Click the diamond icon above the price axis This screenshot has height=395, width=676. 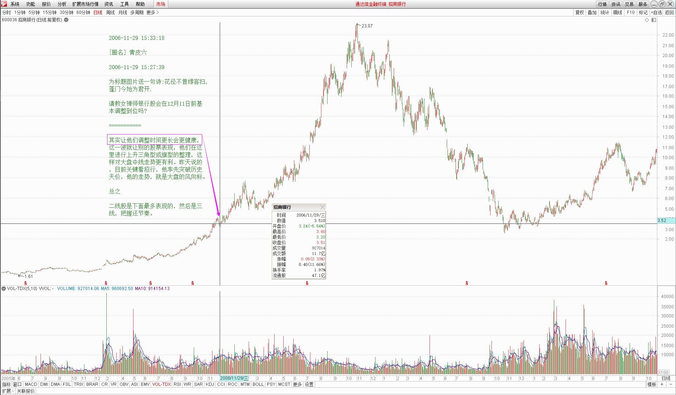(x=647, y=20)
